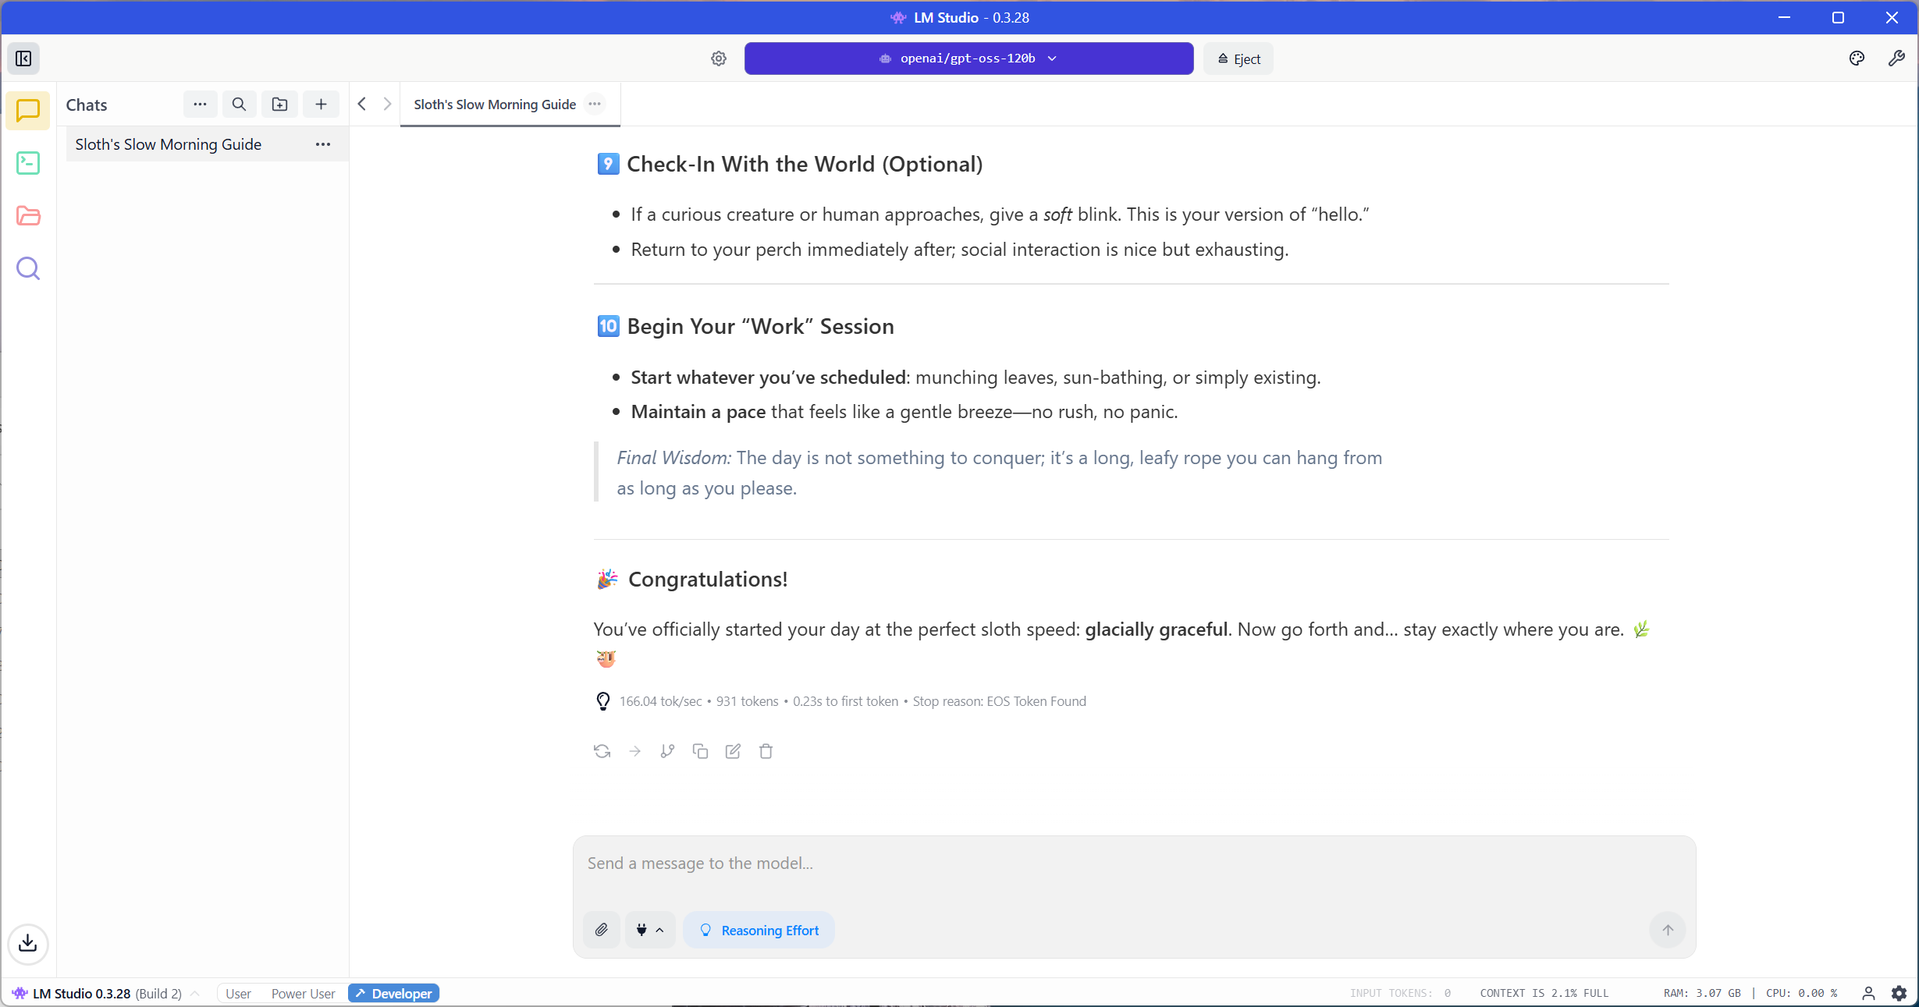The width and height of the screenshot is (1919, 1007).
Task: Switch to Power User mode
Action: click(x=303, y=993)
